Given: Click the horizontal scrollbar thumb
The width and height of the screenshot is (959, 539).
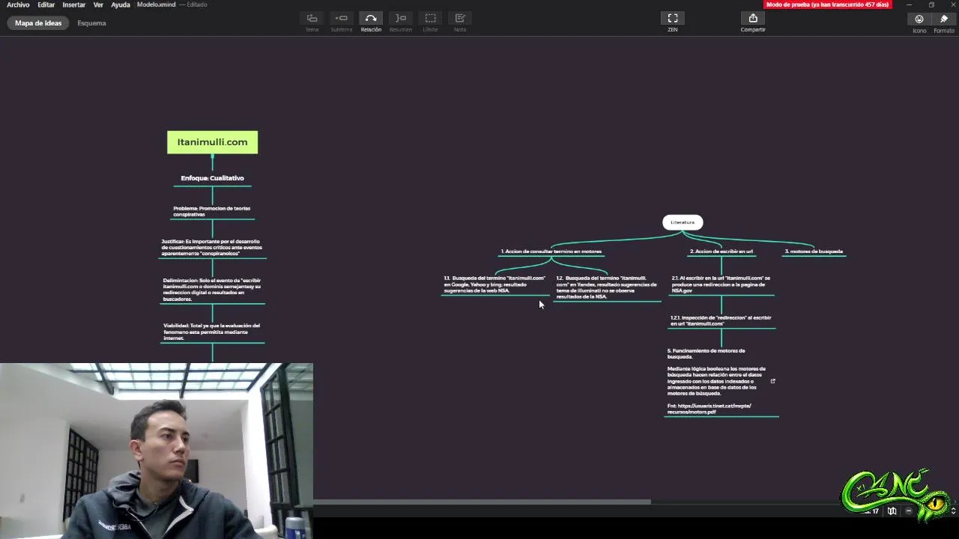Looking at the screenshot, I should click(x=482, y=502).
